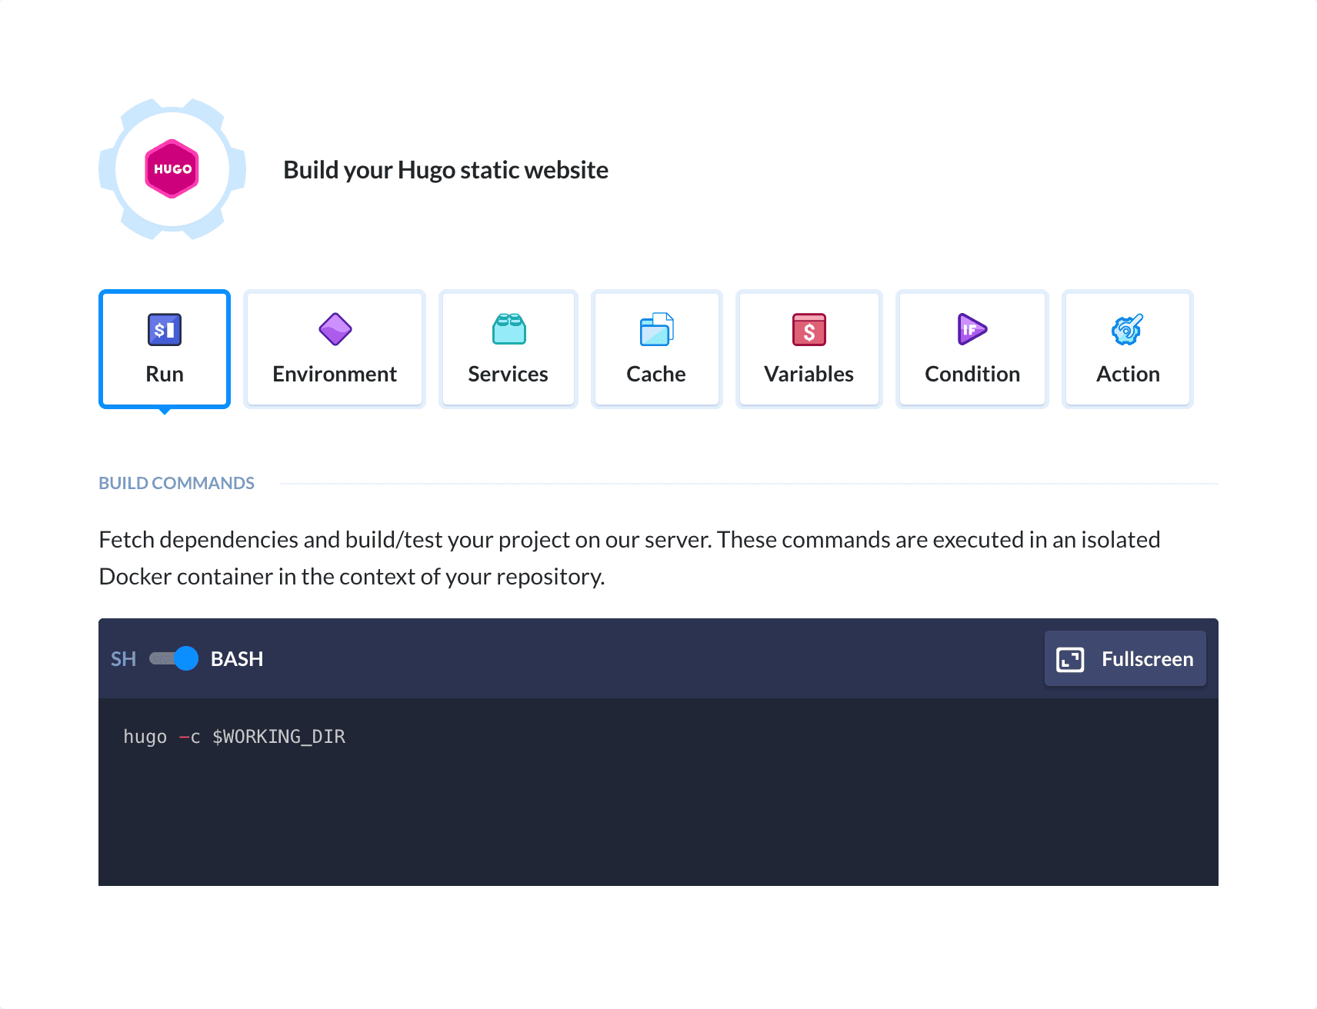Switch to the Variables tab

tap(809, 348)
